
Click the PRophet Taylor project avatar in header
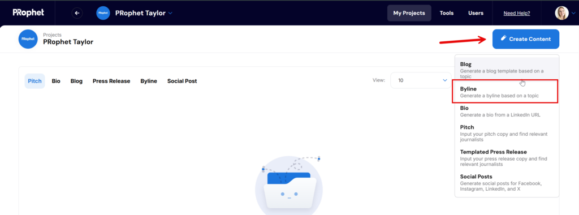[103, 13]
